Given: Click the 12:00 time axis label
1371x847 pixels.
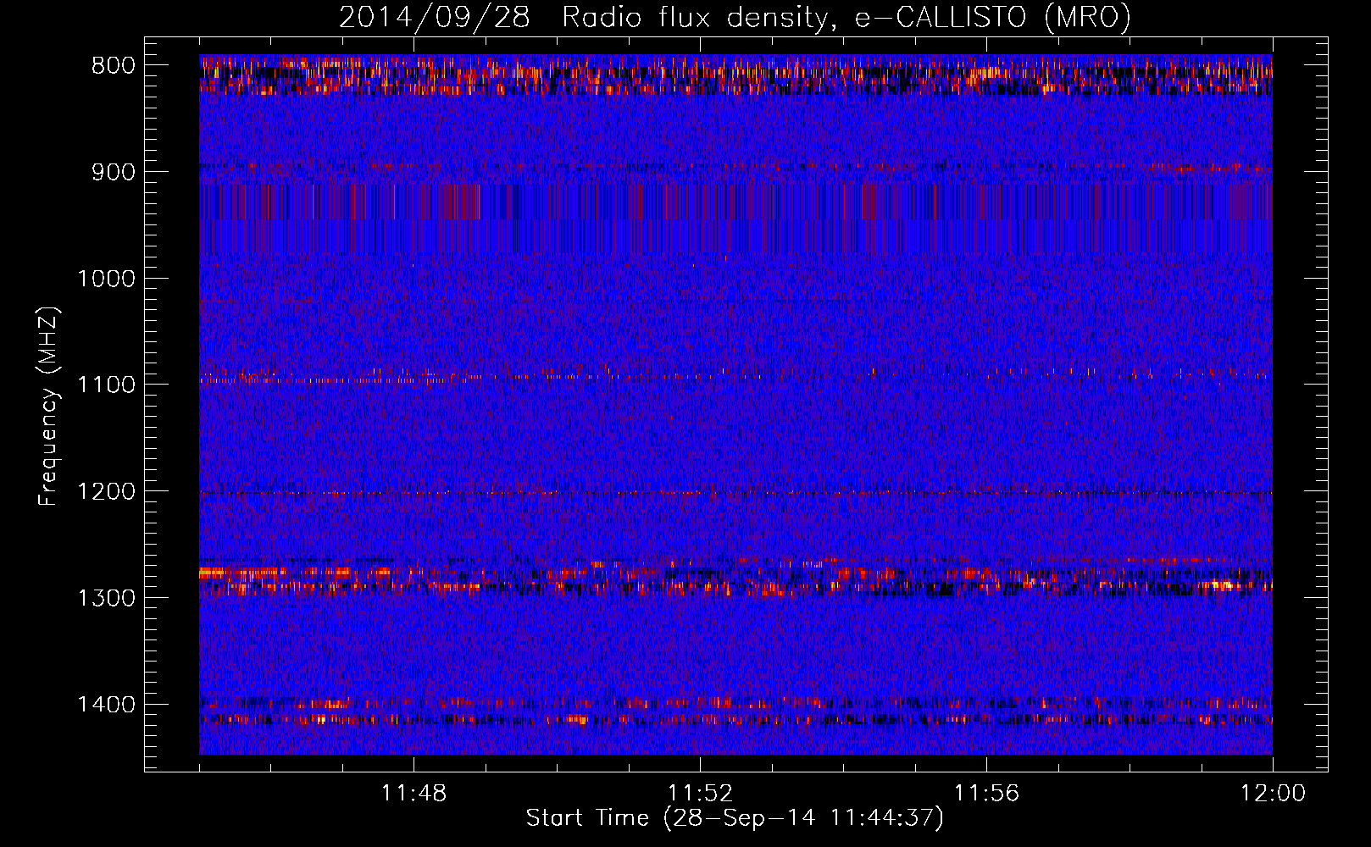Looking at the screenshot, I should pyautogui.click(x=1273, y=794).
